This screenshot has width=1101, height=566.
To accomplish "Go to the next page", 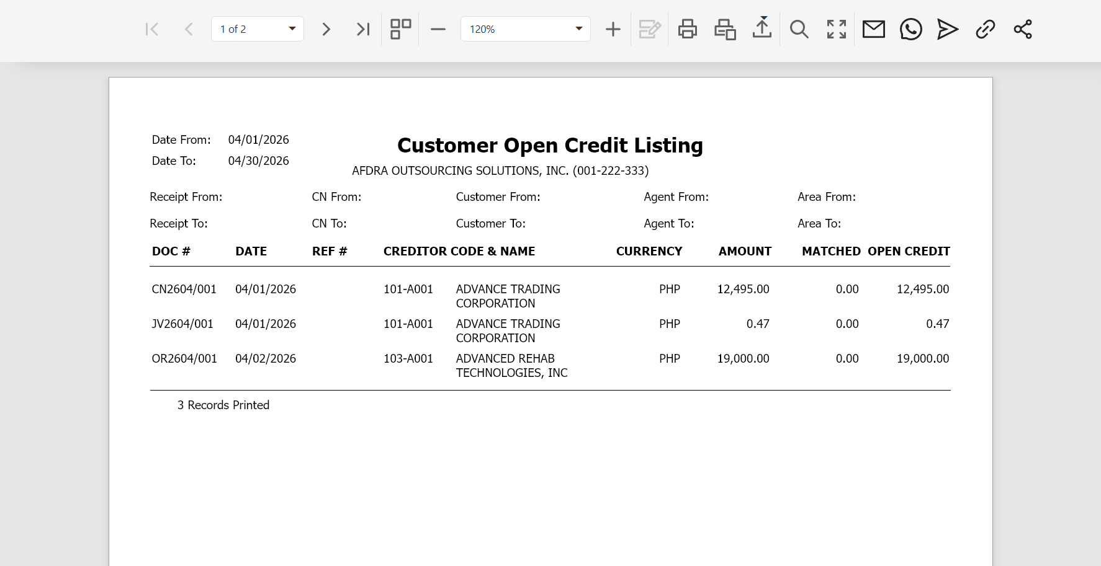I will click(326, 29).
